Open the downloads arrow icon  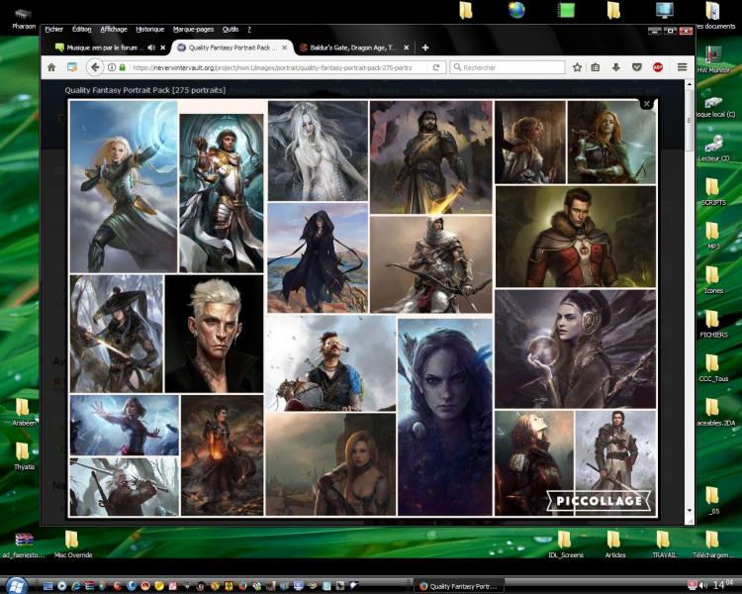pos(615,67)
